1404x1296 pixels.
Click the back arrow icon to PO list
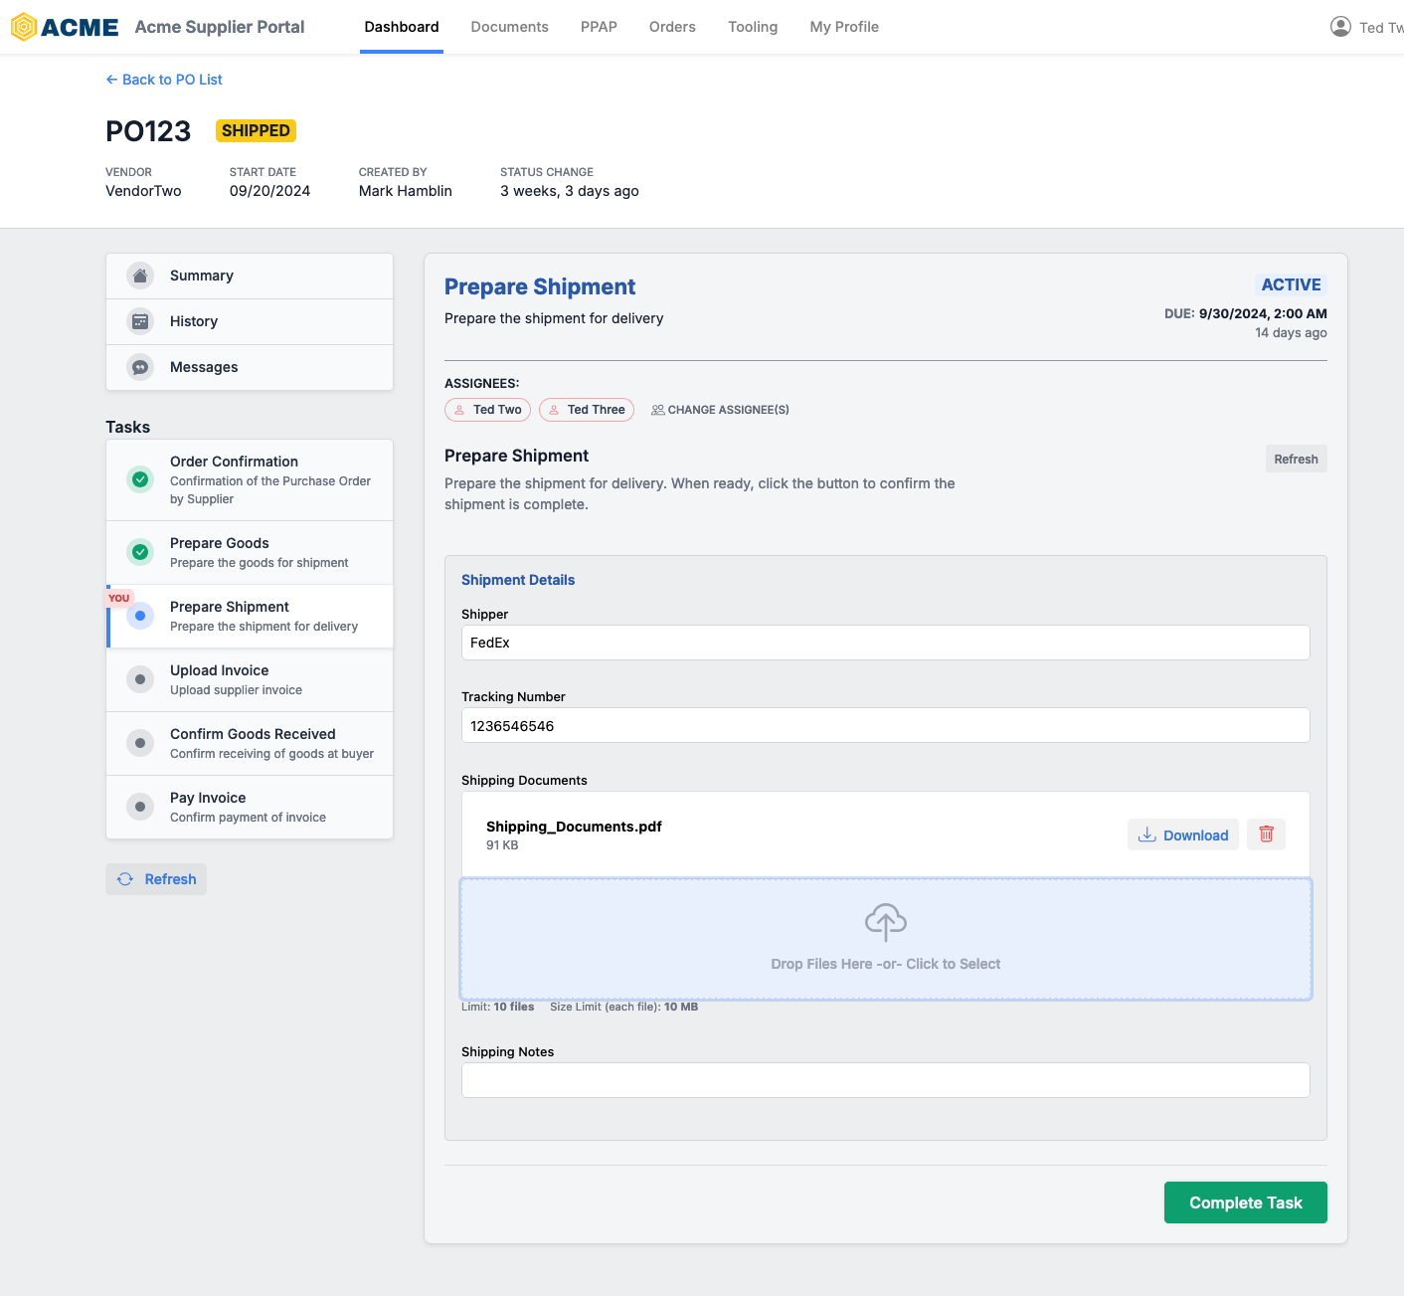[x=111, y=80]
